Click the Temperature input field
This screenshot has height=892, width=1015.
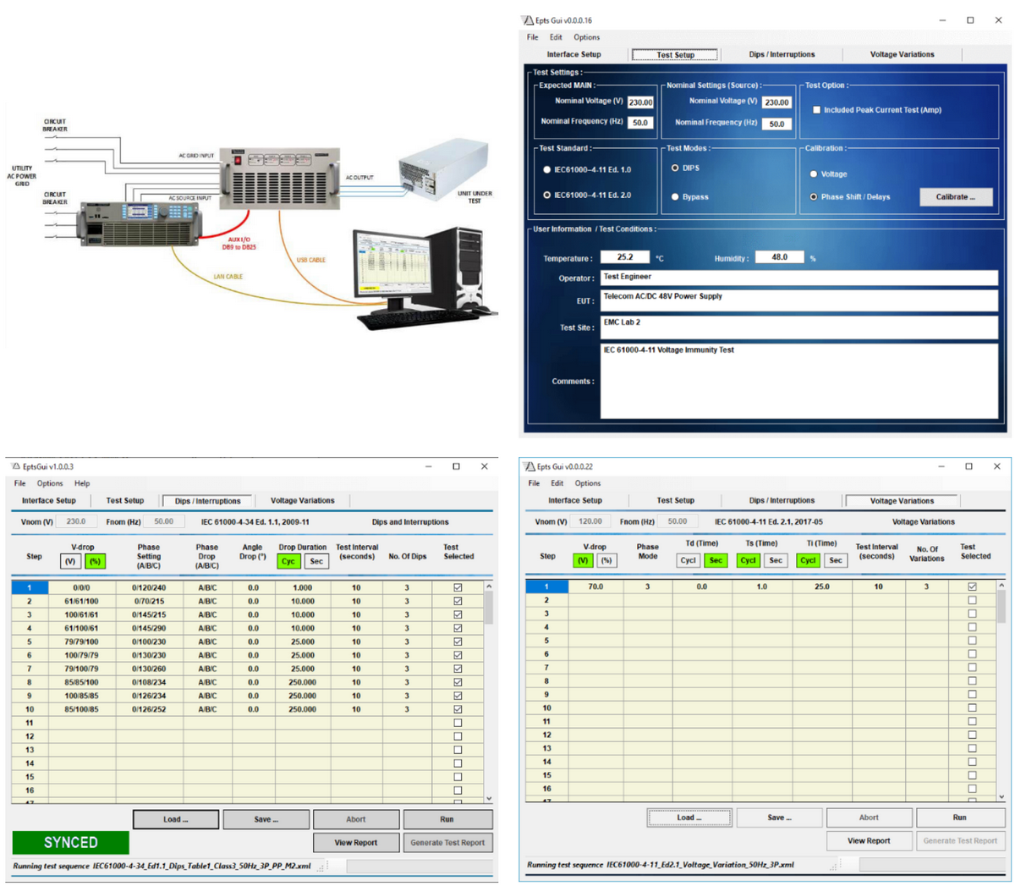click(624, 257)
